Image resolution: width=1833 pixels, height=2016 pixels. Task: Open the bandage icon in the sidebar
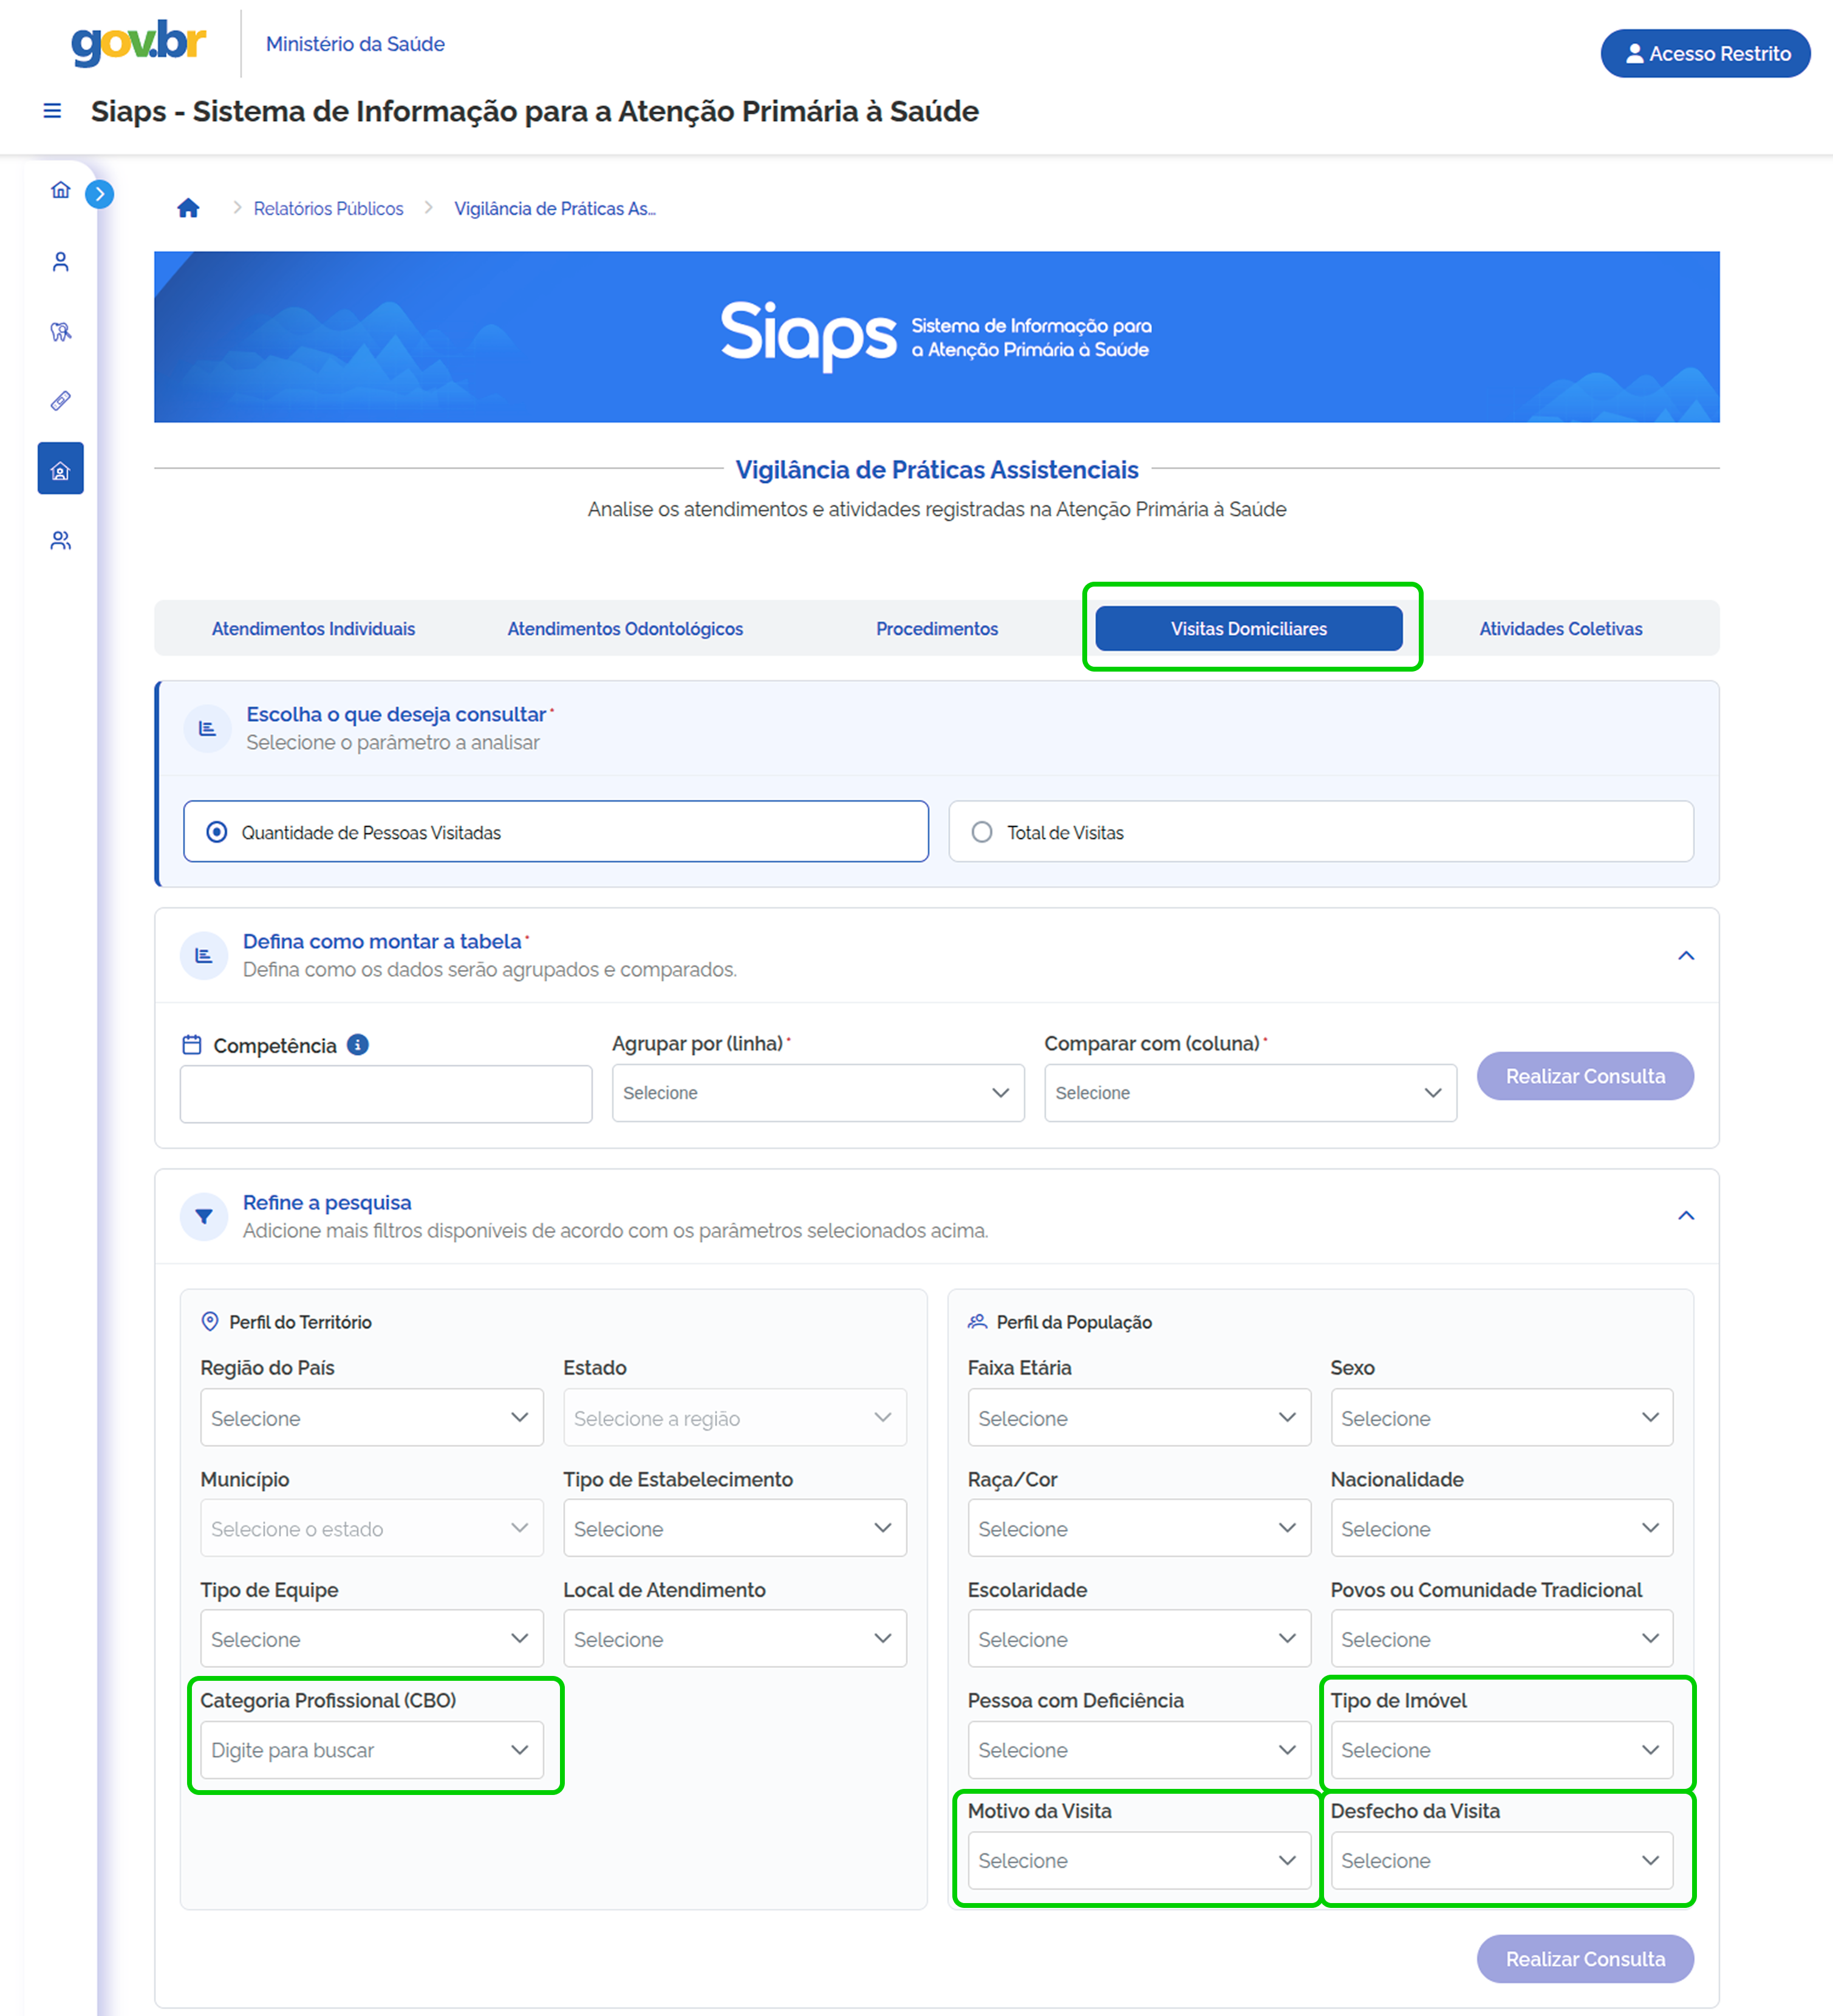[x=61, y=401]
